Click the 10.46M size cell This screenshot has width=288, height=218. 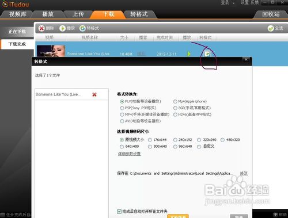126,54
